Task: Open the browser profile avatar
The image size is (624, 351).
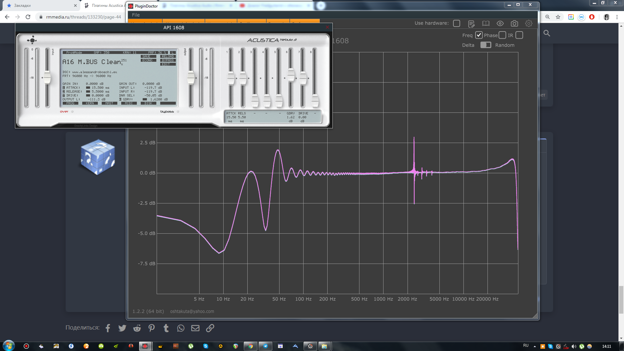Action: tap(606, 17)
